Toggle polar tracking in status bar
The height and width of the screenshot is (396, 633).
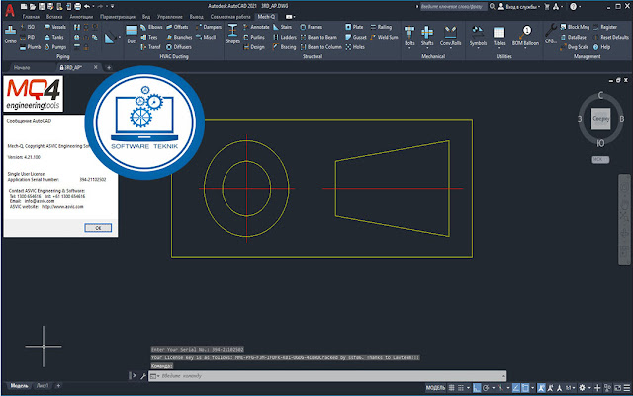(x=486, y=388)
